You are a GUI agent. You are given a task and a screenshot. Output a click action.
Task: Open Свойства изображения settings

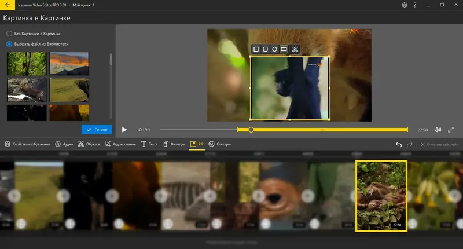click(27, 144)
